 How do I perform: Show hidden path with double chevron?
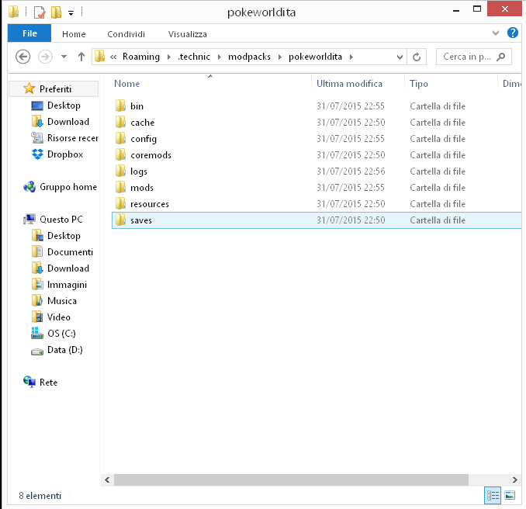[113, 57]
